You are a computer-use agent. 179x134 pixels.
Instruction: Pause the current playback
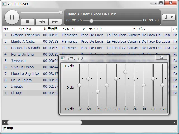pos(12,17)
